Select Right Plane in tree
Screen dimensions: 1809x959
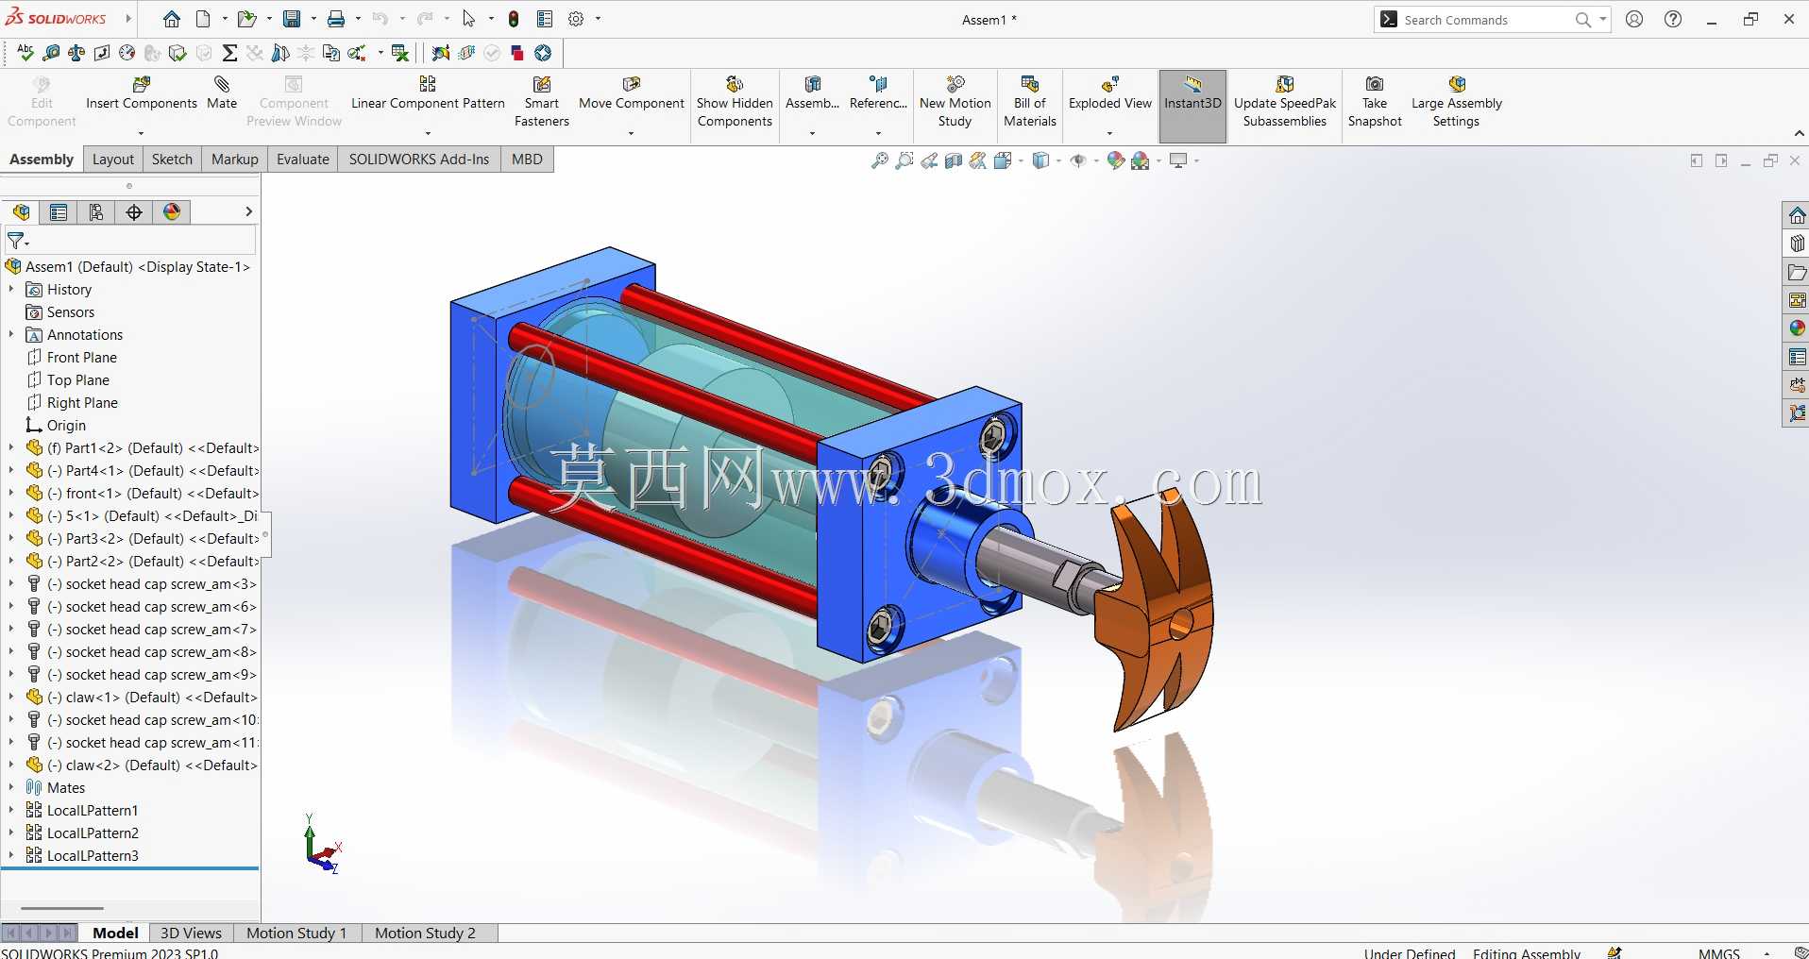82,403
